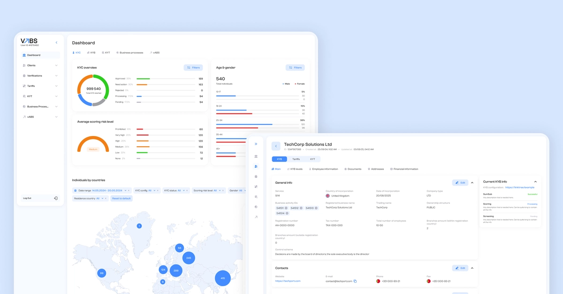This screenshot has width=563, height=294.
Task: Go back using the arrow beside TechCorp Solutions
Action: tap(276, 146)
